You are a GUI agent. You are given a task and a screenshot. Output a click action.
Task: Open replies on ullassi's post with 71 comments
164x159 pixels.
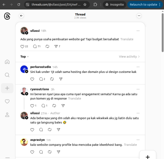pos(37,46)
